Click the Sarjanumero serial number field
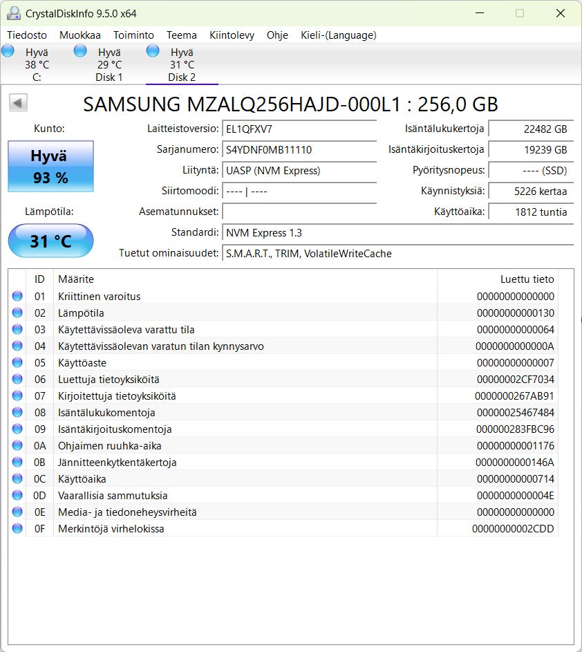Image resolution: width=582 pixels, height=652 pixels. point(299,149)
